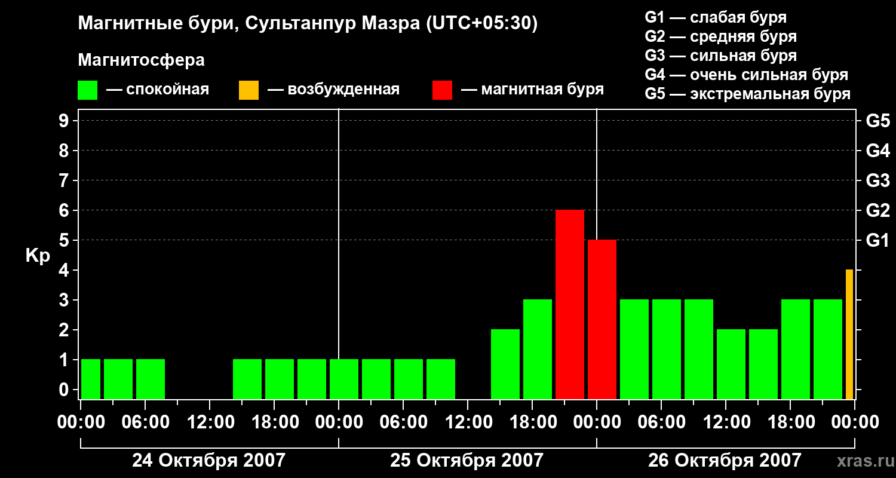Click the 'G4 — очень сильная буря' legend line

click(747, 75)
